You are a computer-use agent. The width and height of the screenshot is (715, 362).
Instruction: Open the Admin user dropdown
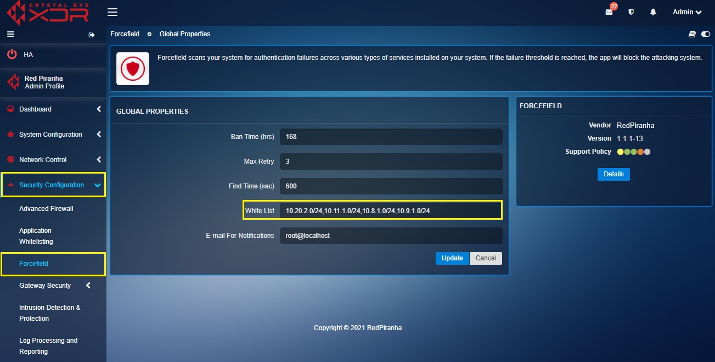pos(687,12)
